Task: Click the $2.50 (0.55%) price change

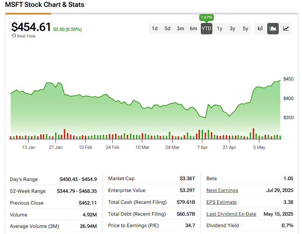Action: point(68,29)
